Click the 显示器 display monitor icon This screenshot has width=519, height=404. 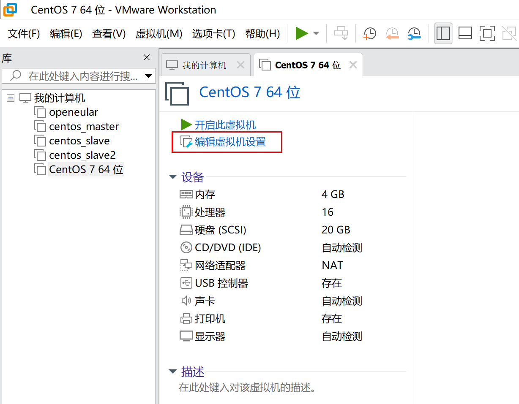point(186,336)
